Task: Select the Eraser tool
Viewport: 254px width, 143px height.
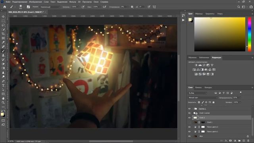Action: pos(3,64)
